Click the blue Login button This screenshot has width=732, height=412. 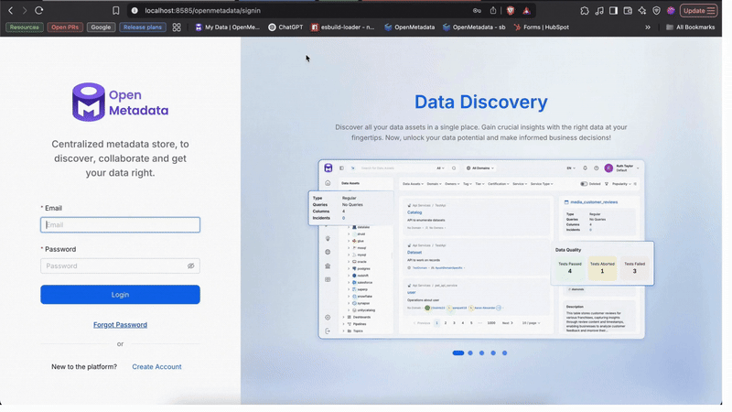120,294
